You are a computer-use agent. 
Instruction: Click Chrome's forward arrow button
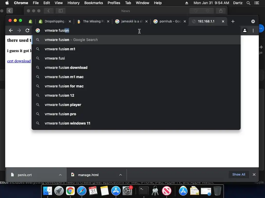19,30
